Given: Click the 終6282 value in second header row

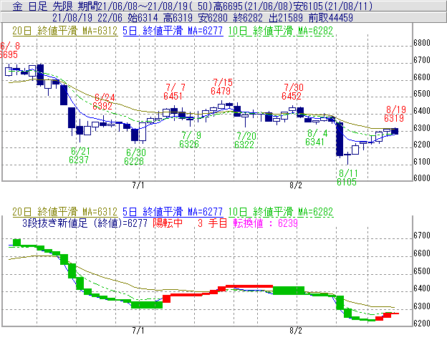Looking at the screenshot, I should point(248,18).
